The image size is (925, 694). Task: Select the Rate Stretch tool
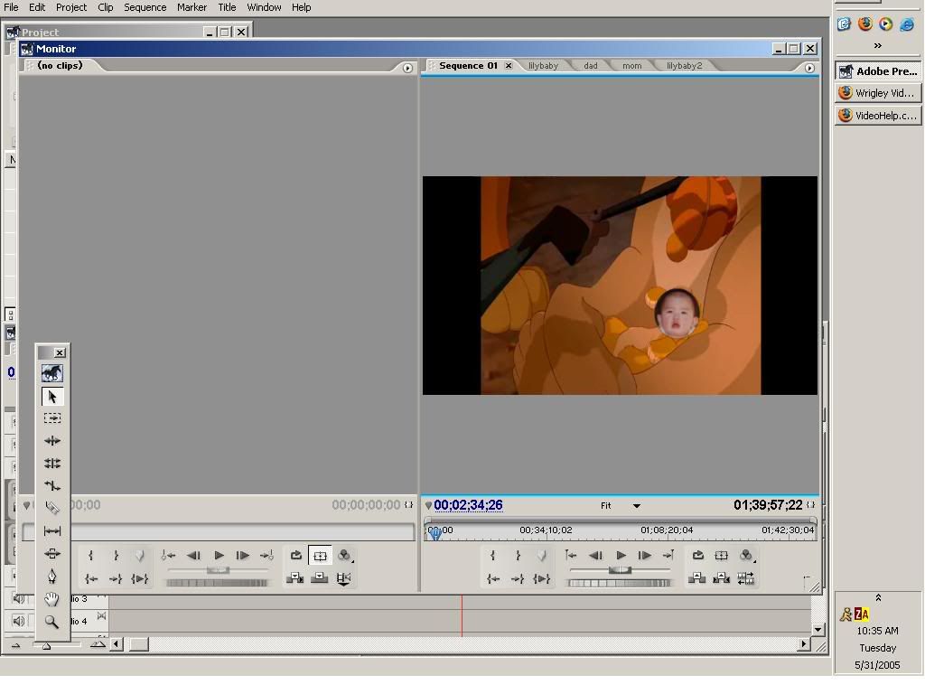(51, 485)
